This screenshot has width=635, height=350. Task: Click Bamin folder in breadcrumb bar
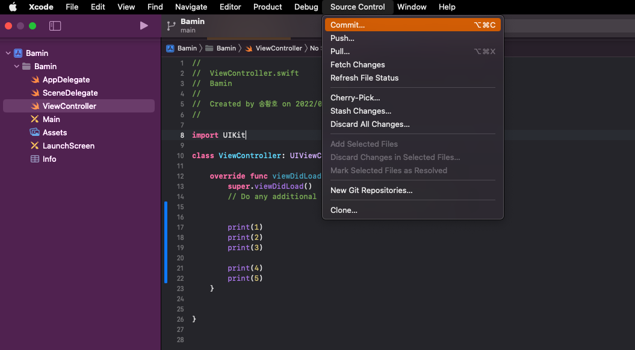point(221,48)
